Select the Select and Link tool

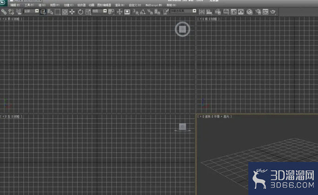click(x=4, y=12)
